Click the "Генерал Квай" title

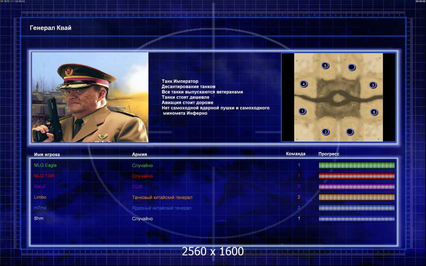[51, 27]
